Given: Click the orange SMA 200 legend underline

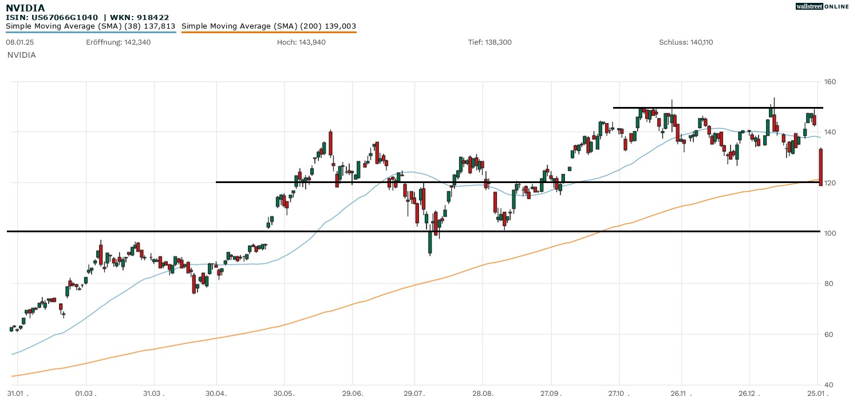Looking at the screenshot, I should (x=268, y=32).
